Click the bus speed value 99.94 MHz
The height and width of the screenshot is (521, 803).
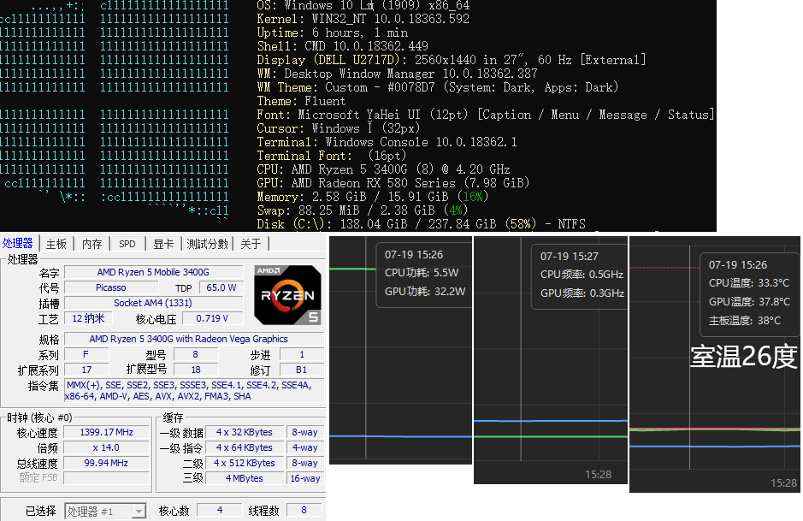(107, 463)
